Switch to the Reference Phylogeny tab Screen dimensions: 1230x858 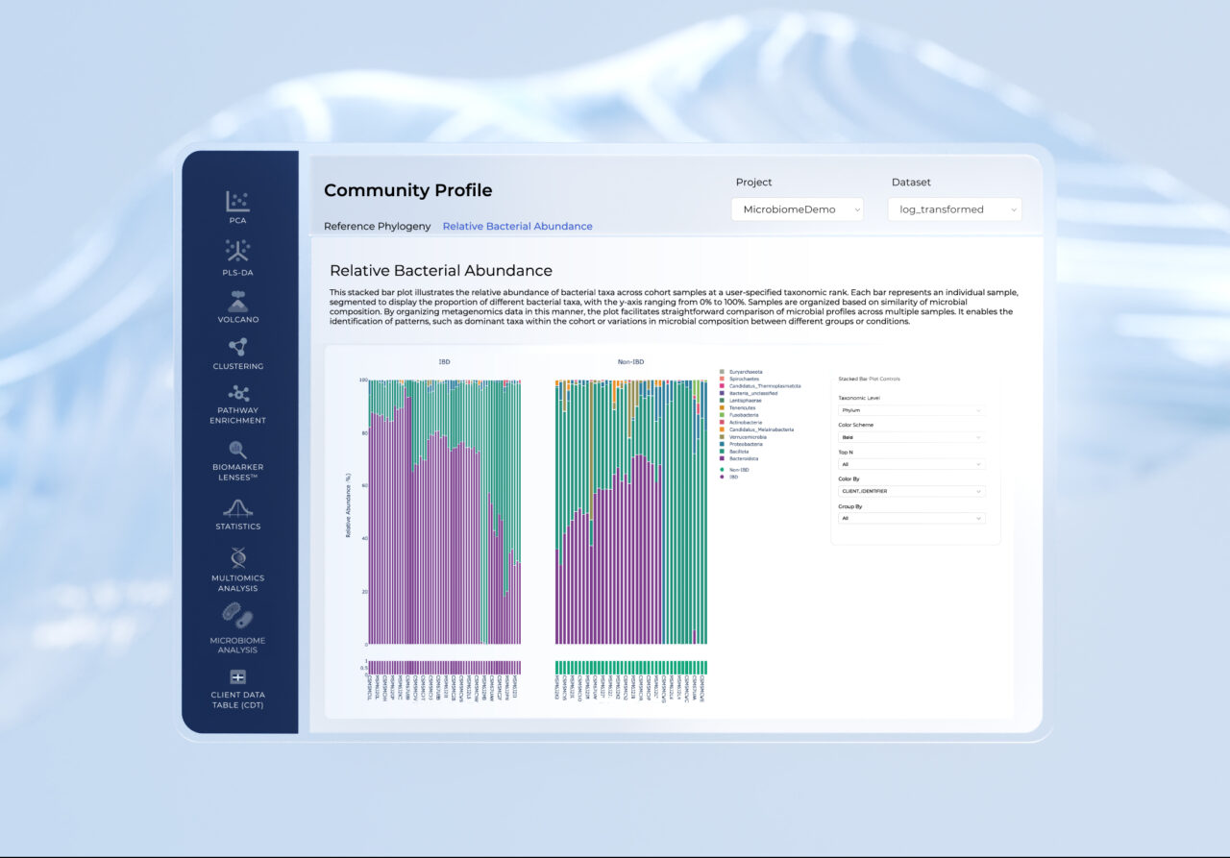377,227
